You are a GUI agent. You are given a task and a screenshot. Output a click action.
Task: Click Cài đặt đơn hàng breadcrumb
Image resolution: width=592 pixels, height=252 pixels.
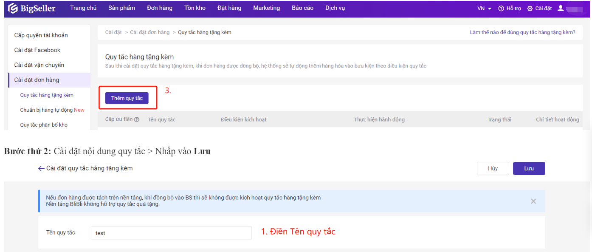149,32
